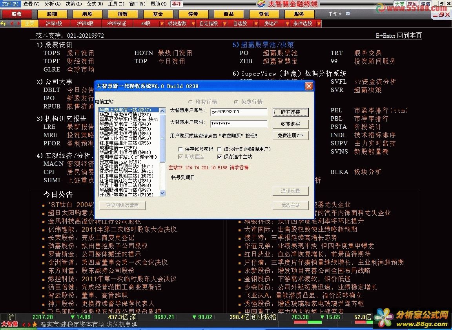Switch to the 沪深权证 tab
452x330 pixels.
pos(117,24)
